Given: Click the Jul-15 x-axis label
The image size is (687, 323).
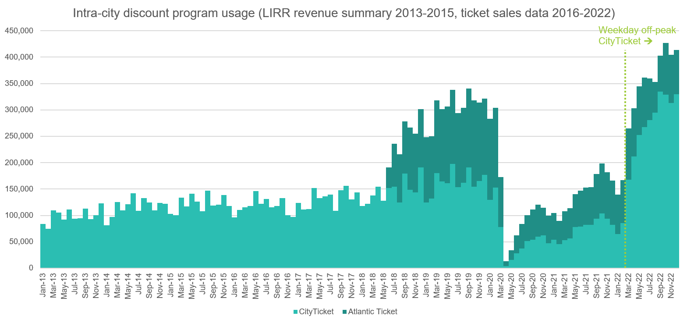Looking at the screenshot, I should [x=202, y=284].
